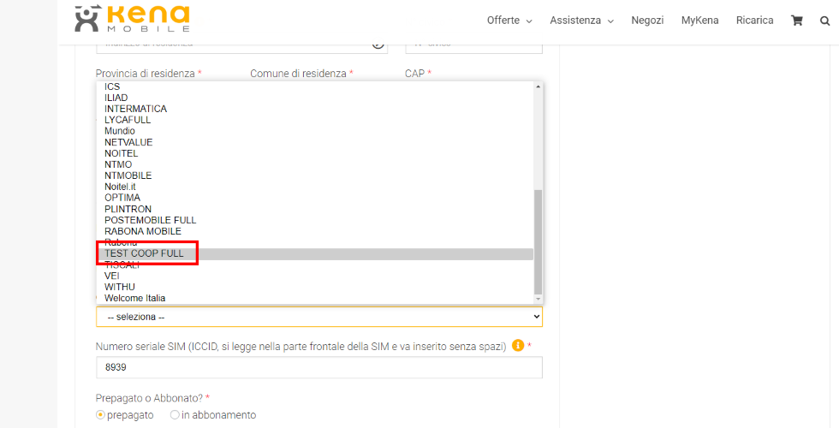
Task: Click the SIM serial number field
Action: pyautogui.click(x=318, y=367)
